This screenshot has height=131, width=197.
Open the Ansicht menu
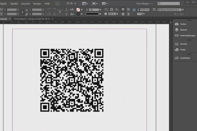[x=26, y=4]
